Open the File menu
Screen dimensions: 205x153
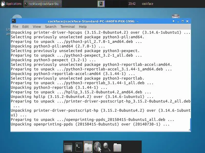[x=15, y=27]
